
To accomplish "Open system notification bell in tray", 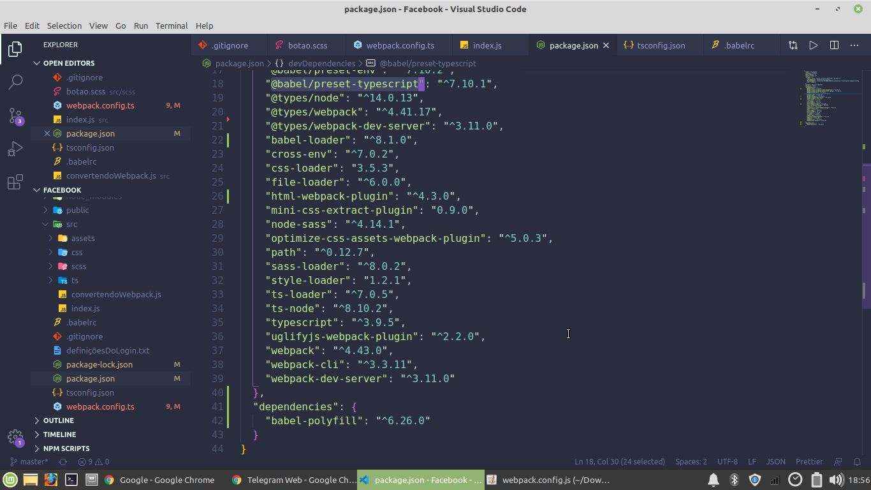I will pos(714,480).
